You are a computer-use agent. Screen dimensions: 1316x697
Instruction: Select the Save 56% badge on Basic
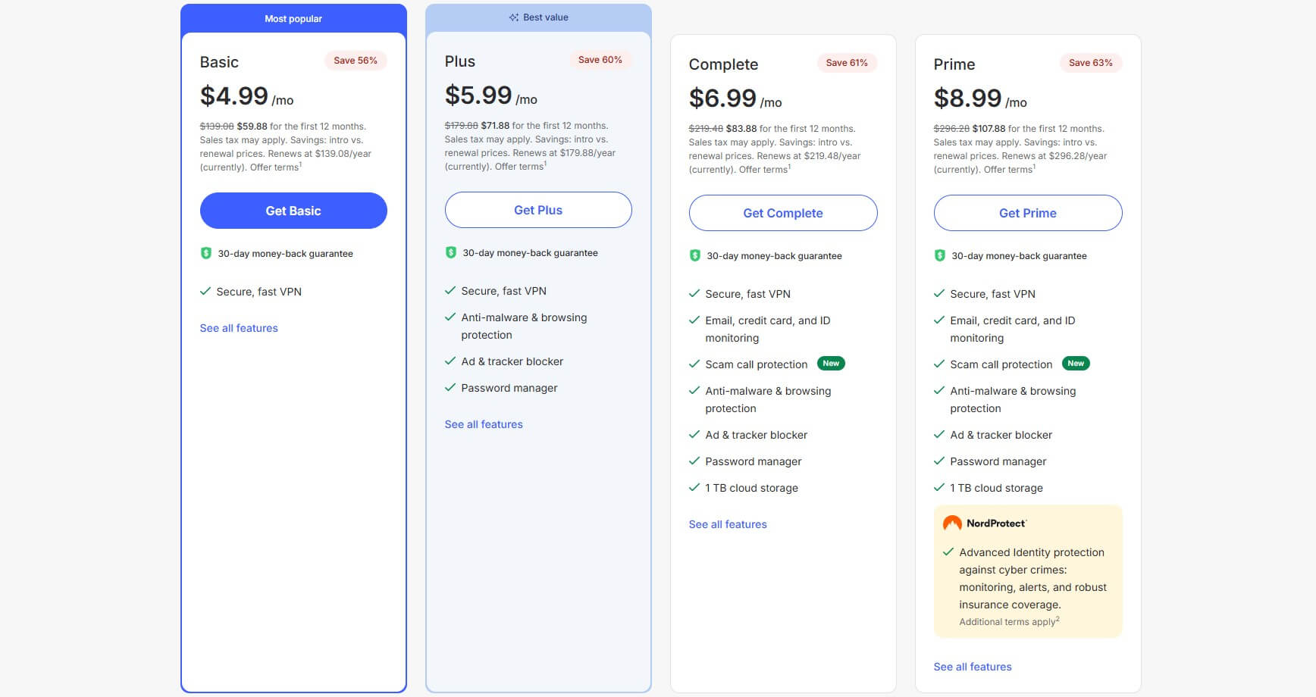click(356, 60)
